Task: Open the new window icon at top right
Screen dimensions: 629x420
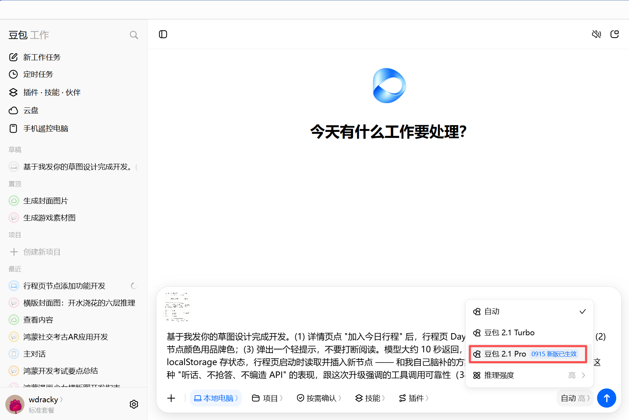Action: pyautogui.click(x=614, y=34)
